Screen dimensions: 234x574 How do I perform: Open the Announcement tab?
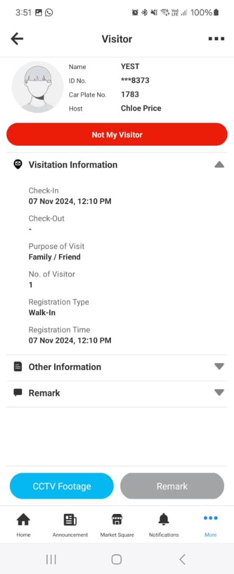pos(70,525)
